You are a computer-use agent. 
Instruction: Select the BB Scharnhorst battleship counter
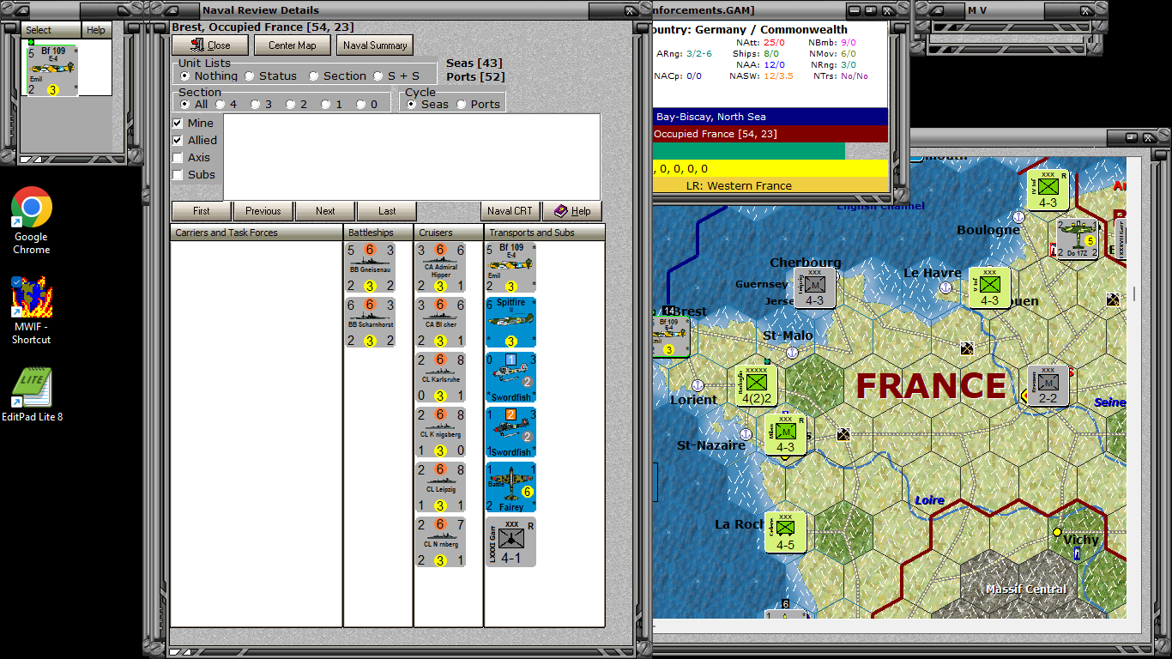pos(371,322)
